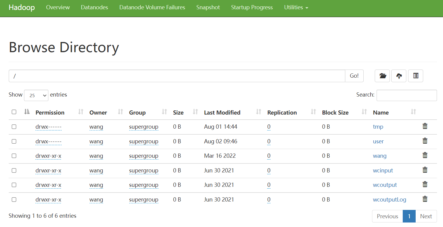Click replication 0 in the wang row
The width and height of the screenshot is (443, 227).
coord(269,156)
